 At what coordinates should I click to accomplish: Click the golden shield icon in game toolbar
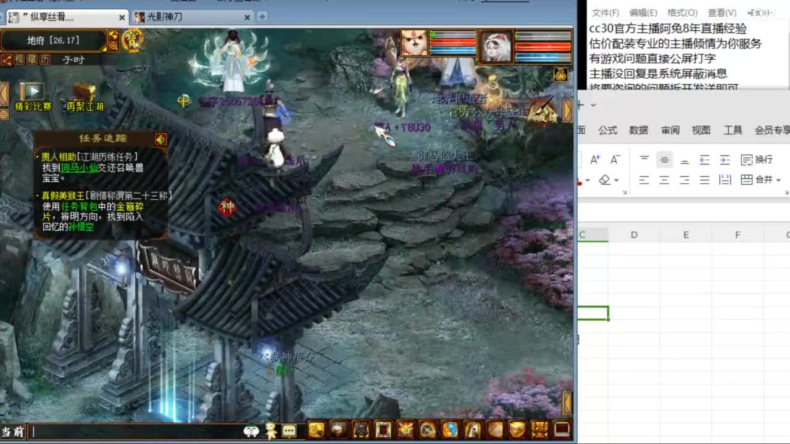(x=517, y=429)
